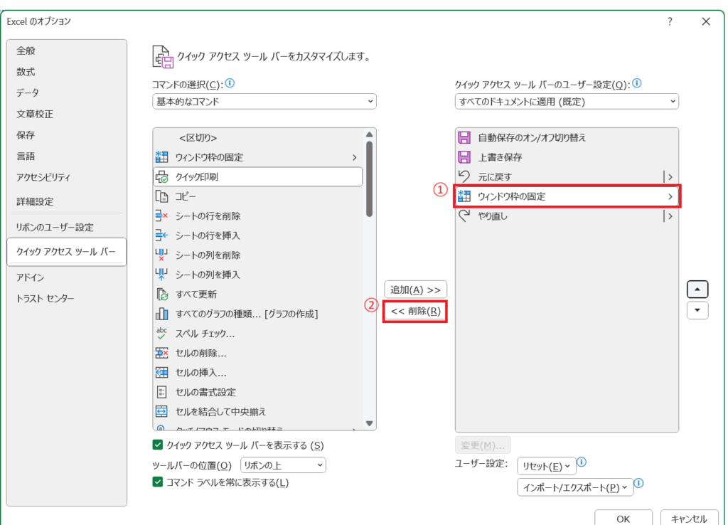728x525 pixels.
Task: Click the info icon next to インポート/エクスポート
Action: (639, 483)
